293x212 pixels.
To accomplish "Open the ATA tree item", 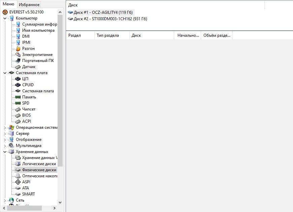I will click(26, 188).
